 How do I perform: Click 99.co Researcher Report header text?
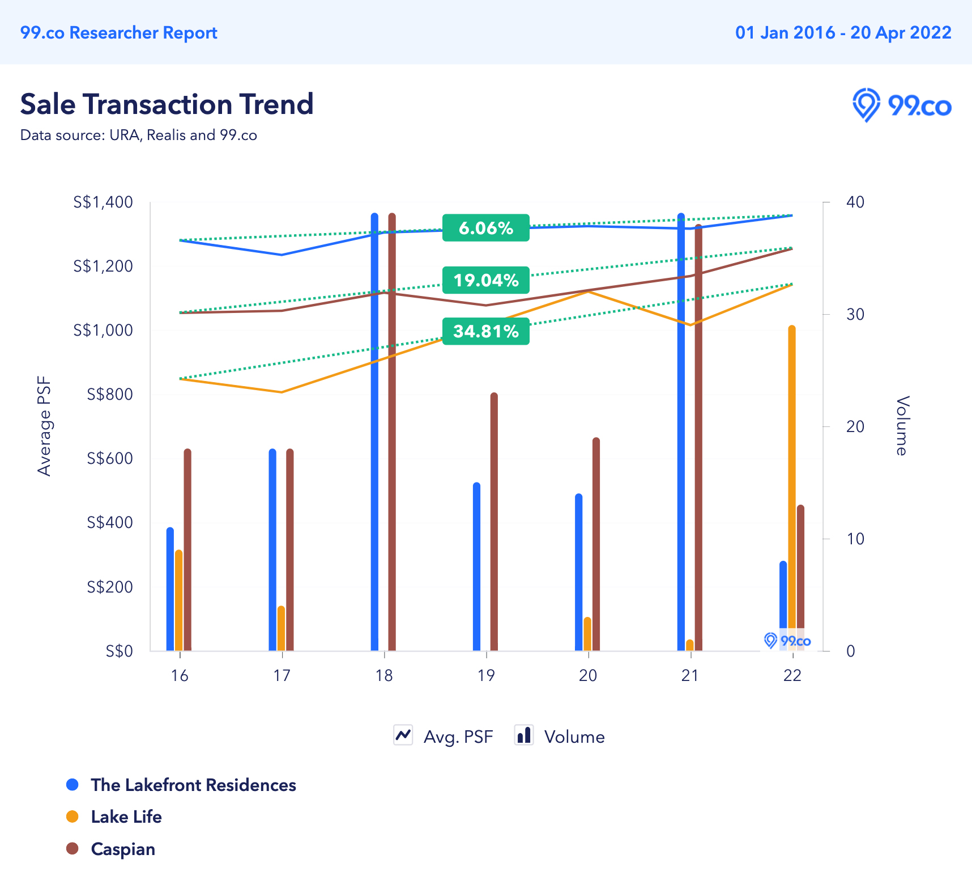pyautogui.click(x=119, y=33)
